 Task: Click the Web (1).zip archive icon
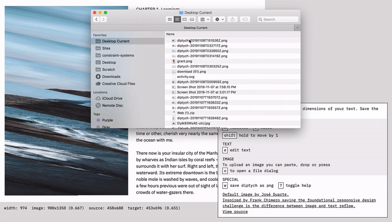tap(174, 113)
